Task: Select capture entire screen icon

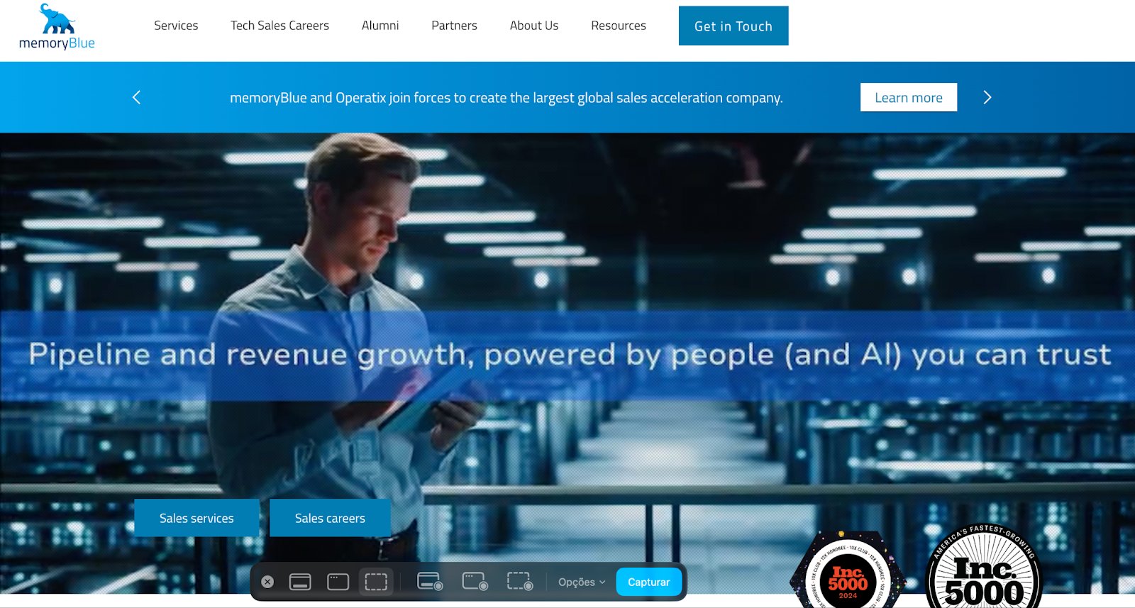Action: coord(300,582)
